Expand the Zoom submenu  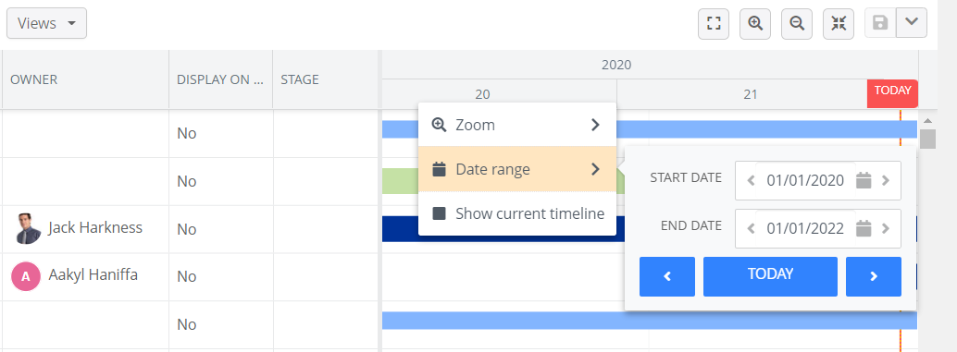point(517,125)
